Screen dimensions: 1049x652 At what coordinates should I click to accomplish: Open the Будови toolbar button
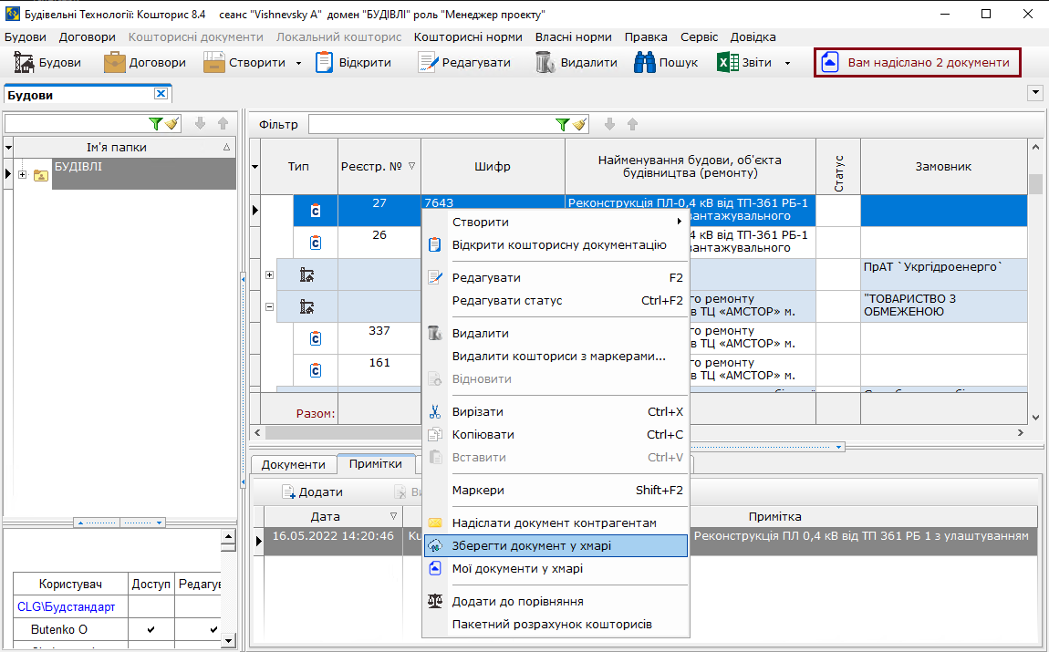point(47,62)
